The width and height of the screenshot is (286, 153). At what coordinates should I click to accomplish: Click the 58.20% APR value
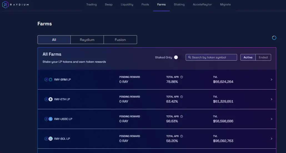[172, 141]
